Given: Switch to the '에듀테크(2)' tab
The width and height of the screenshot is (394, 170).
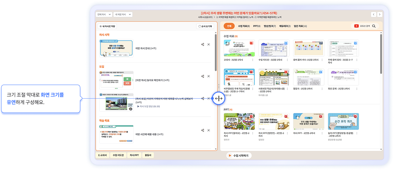Looking at the screenshot, I should 285,26.
